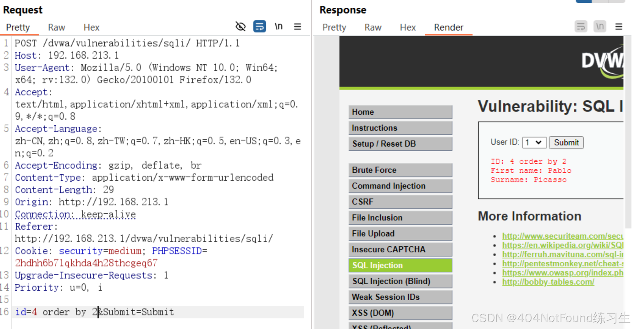
Task: Click the DVWA logo in rendered page
Action: pos(602,62)
